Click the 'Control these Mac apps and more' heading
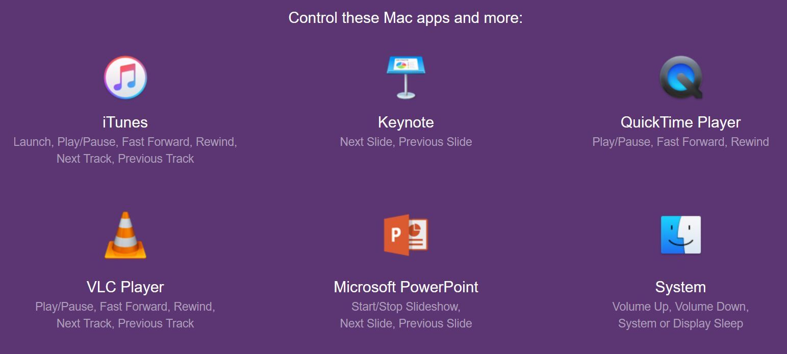The image size is (787, 354). (405, 18)
